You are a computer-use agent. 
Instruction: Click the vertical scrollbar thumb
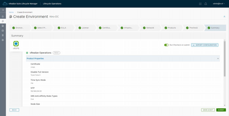click(x=224, y=59)
